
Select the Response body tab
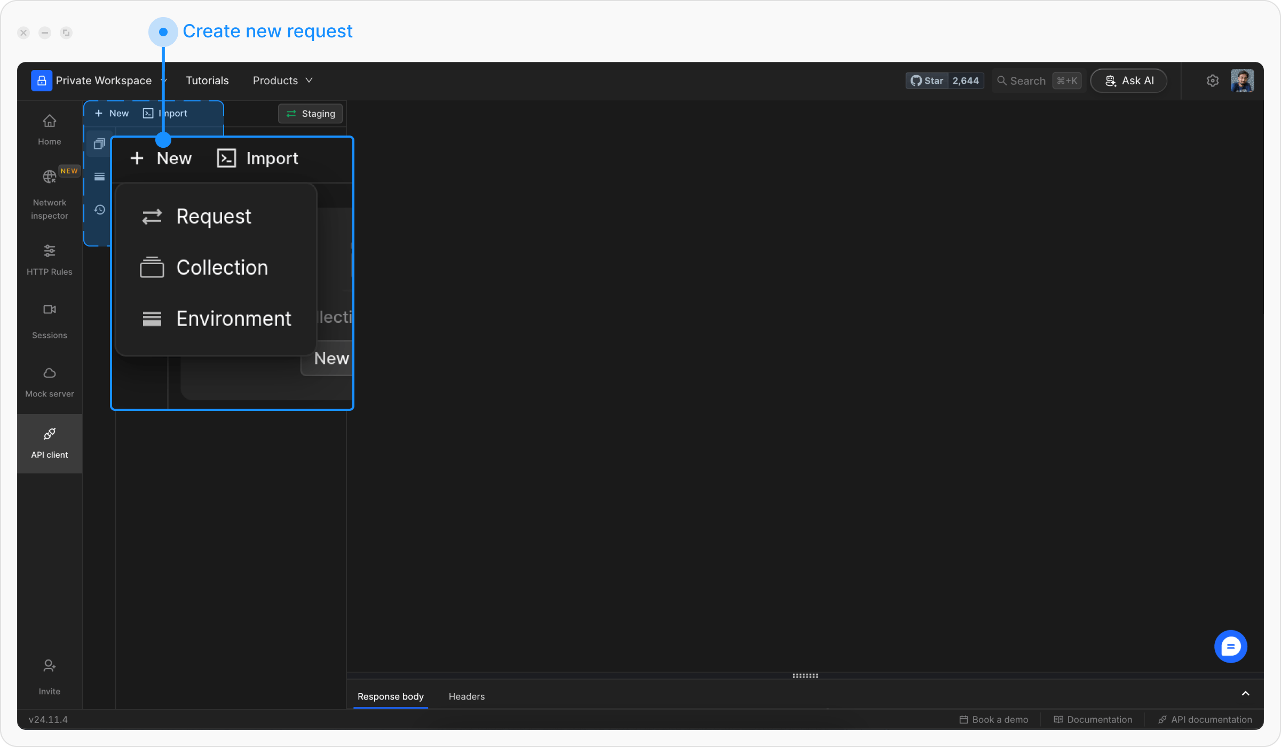(389, 696)
